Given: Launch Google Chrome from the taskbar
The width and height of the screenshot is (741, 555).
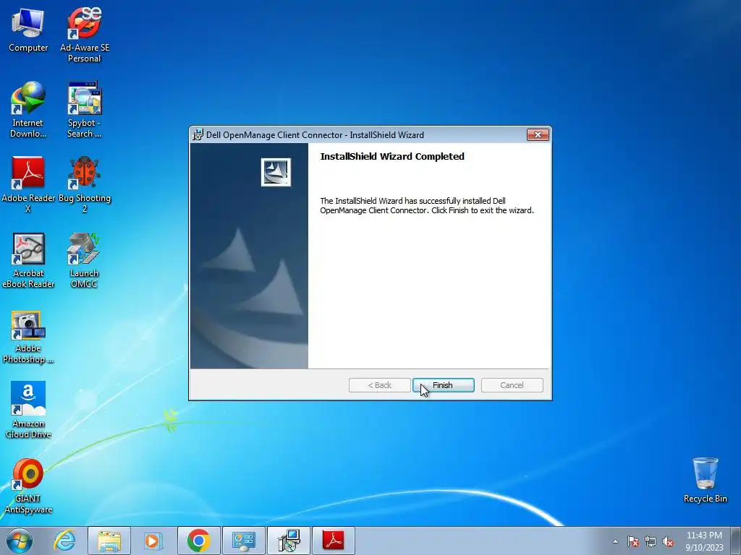Looking at the screenshot, I should (198, 541).
